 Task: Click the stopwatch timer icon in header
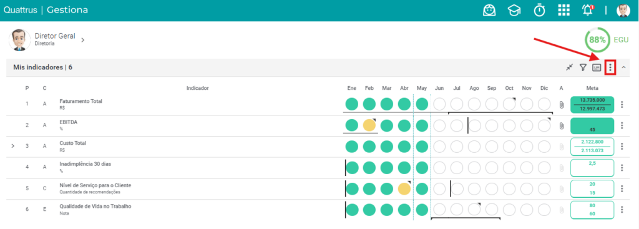click(540, 10)
